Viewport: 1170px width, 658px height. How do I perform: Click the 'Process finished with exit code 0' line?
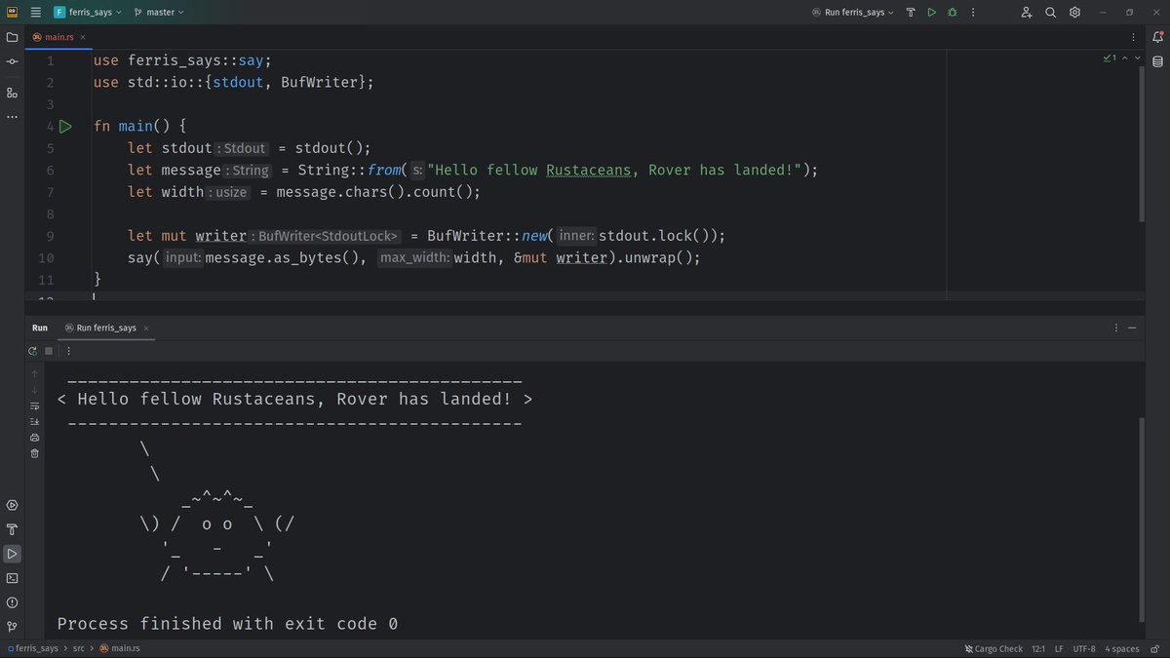(227, 624)
